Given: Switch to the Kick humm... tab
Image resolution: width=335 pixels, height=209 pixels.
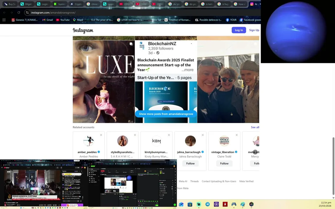Looking at the screenshot, I should [60, 4].
